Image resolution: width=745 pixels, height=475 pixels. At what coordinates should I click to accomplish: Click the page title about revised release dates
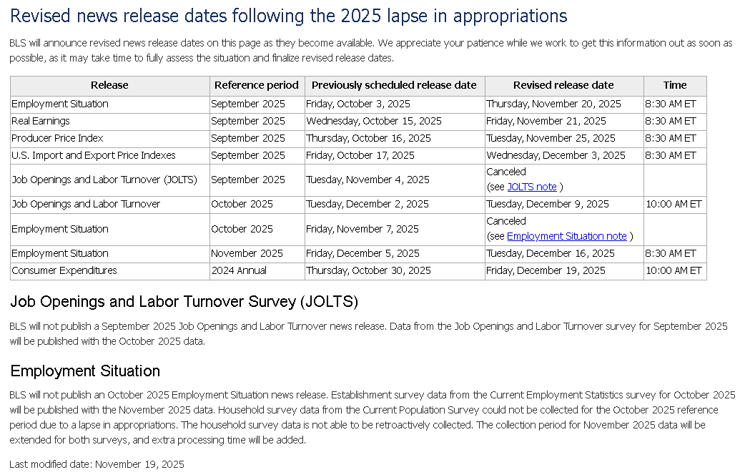pos(288,16)
